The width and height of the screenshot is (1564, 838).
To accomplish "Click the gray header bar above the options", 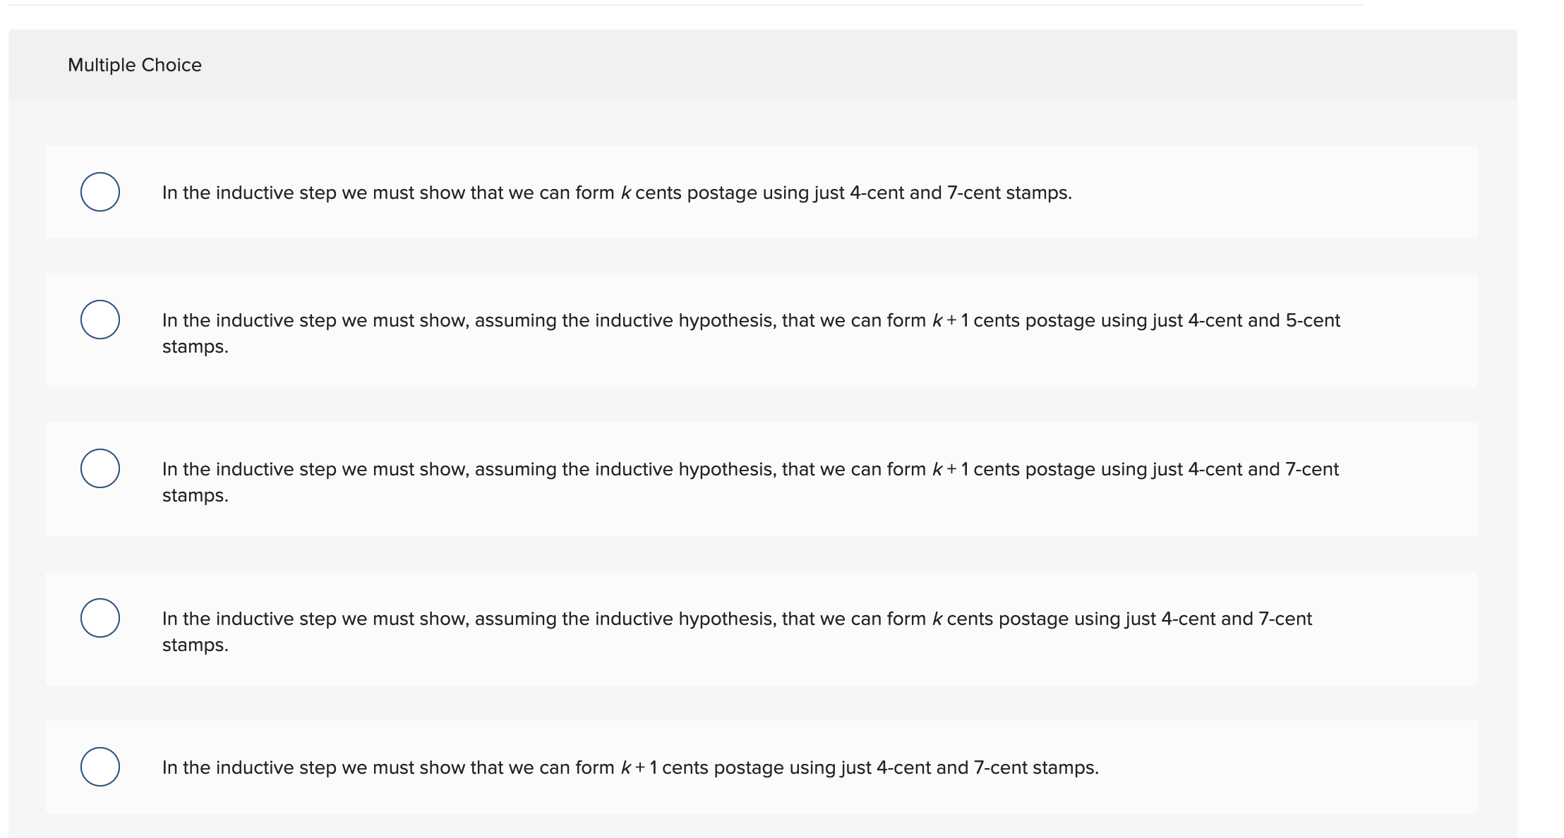I will coord(776,64).
